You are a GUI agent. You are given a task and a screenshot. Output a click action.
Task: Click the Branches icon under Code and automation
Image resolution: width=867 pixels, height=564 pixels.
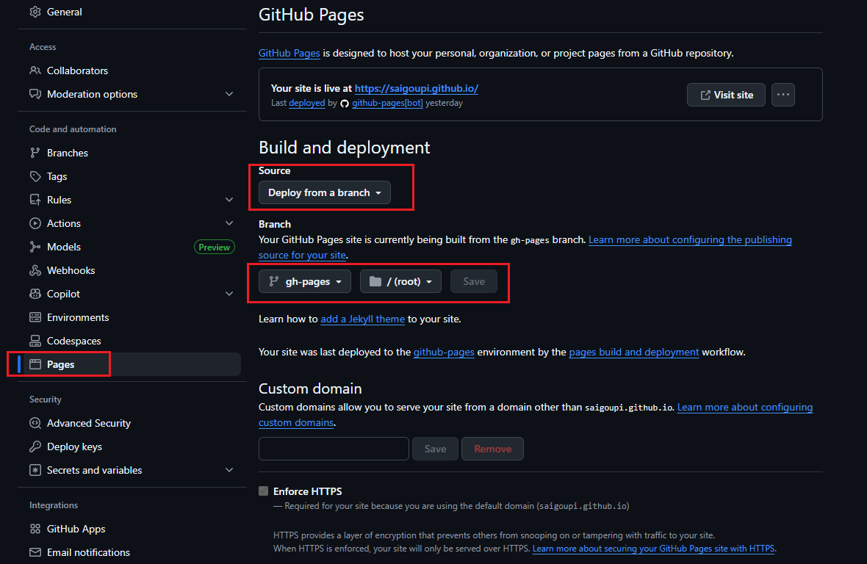coord(33,153)
